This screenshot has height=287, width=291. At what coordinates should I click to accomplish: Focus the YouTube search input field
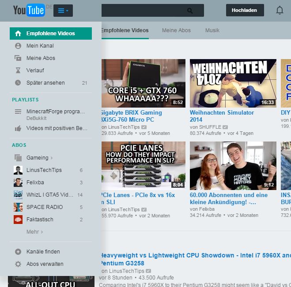[x=152, y=11]
